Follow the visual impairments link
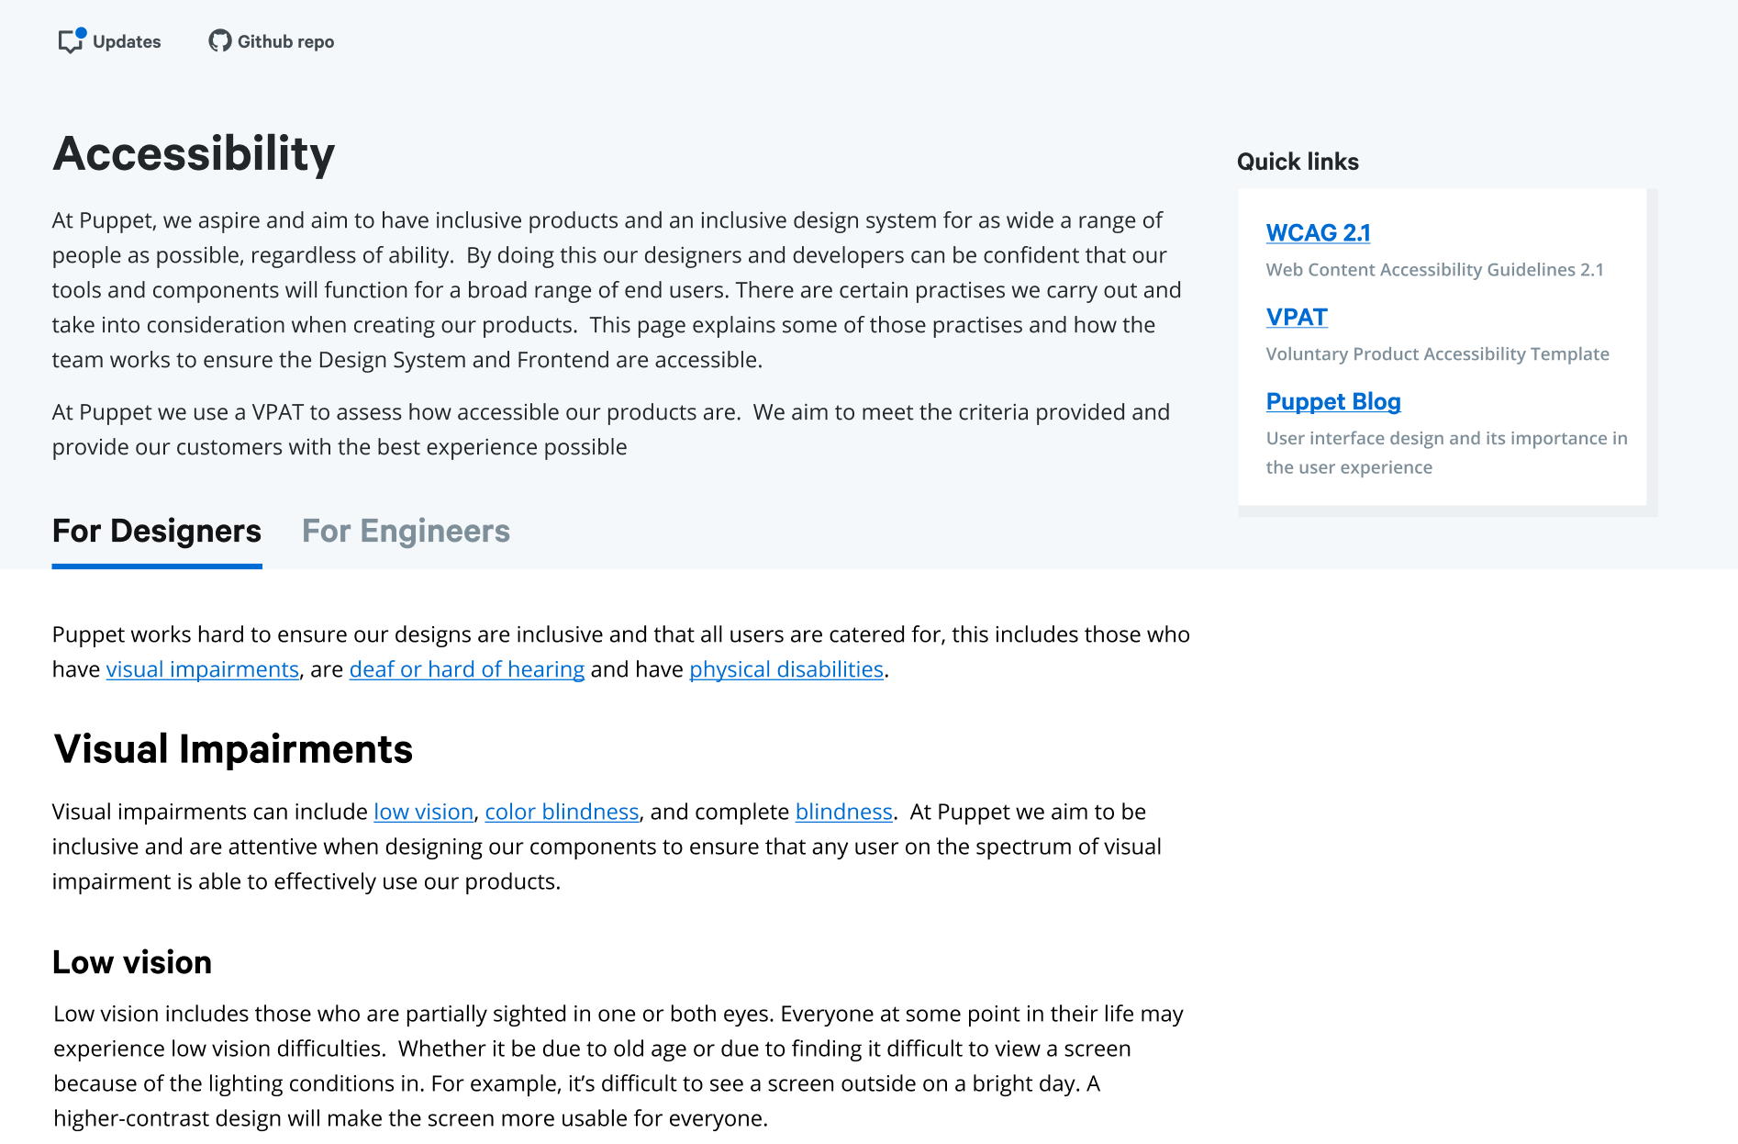Viewport: 1738px width, 1144px height. (203, 670)
